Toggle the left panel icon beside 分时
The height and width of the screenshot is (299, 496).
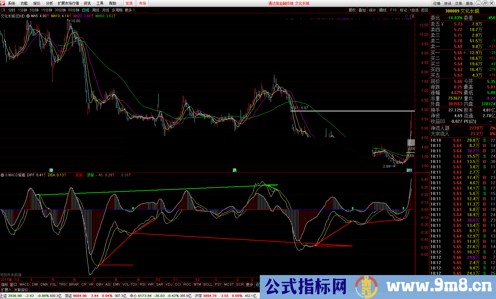pos(3,10)
